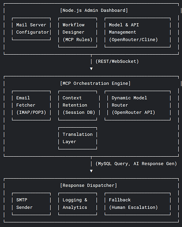Click the Session DB text
This screenshot has height=227, width=182.
pyautogui.click(x=79, y=113)
